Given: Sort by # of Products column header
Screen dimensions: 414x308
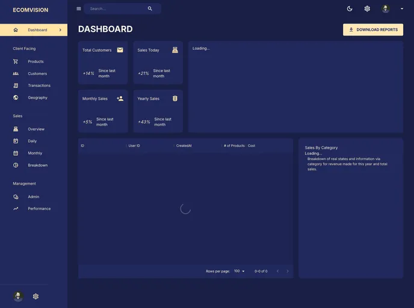Looking at the screenshot, I should click(x=234, y=146).
